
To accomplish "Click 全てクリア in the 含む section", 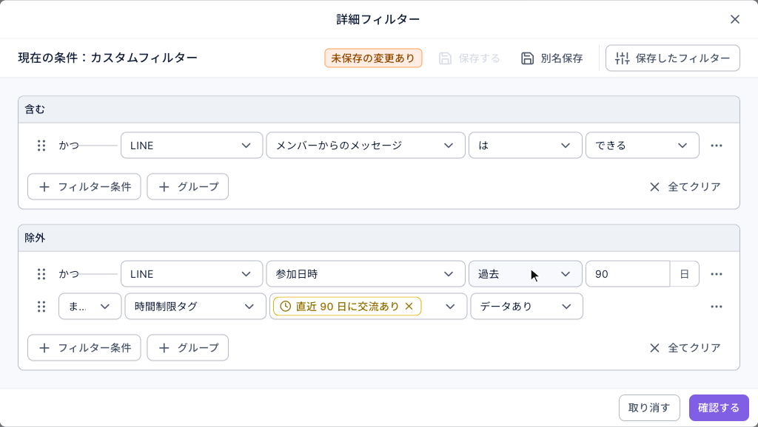I will [685, 187].
